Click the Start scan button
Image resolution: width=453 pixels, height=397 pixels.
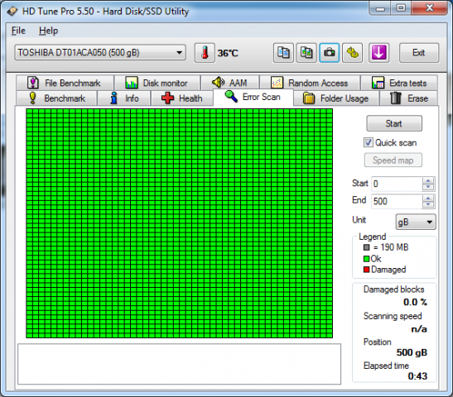(x=394, y=123)
